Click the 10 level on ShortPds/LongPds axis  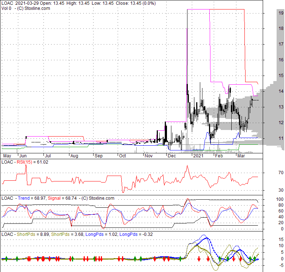pos(281,246)
